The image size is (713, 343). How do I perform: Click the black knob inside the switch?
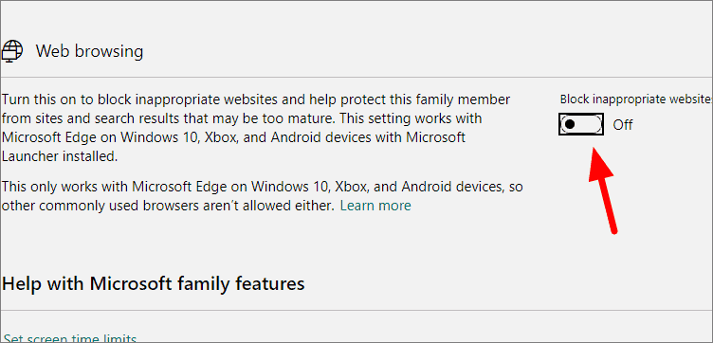coord(569,124)
